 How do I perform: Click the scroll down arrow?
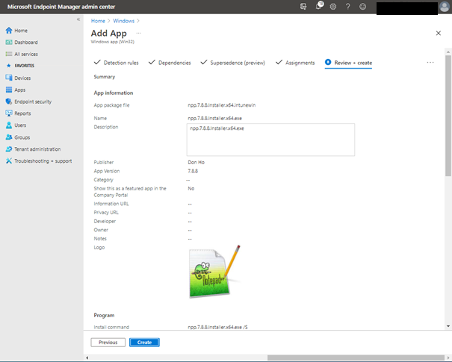click(448, 326)
